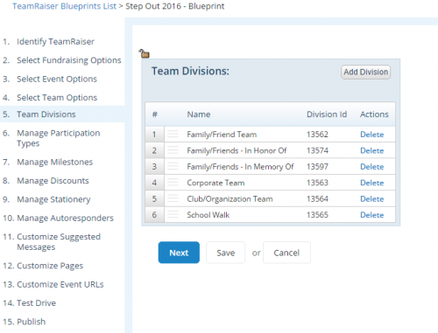Go to Customize Pages step

[50, 266]
